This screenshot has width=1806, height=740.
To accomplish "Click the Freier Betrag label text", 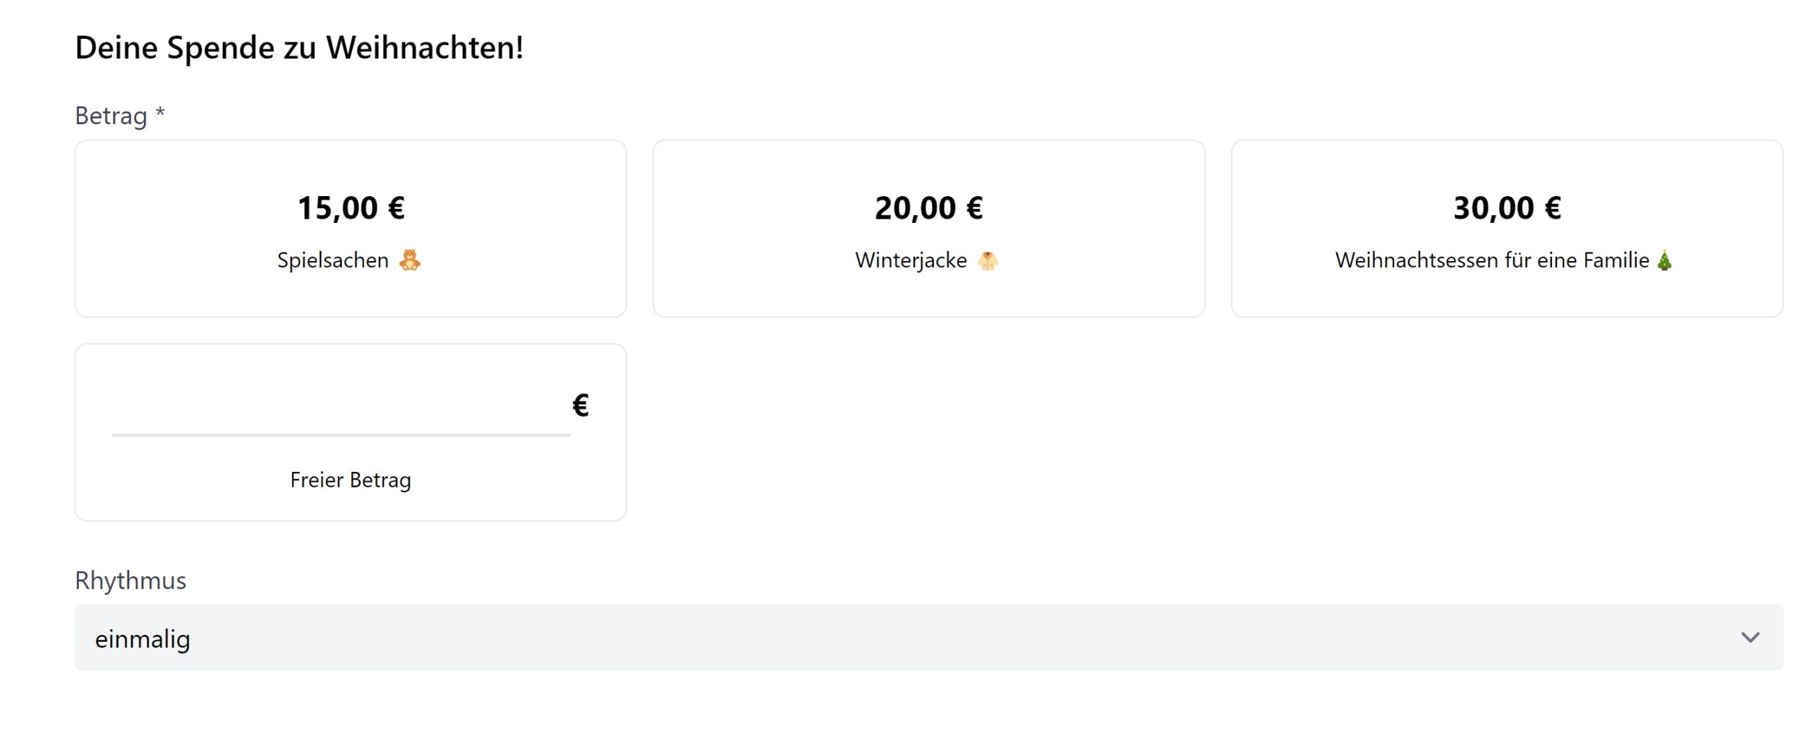I will pyautogui.click(x=349, y=480).
